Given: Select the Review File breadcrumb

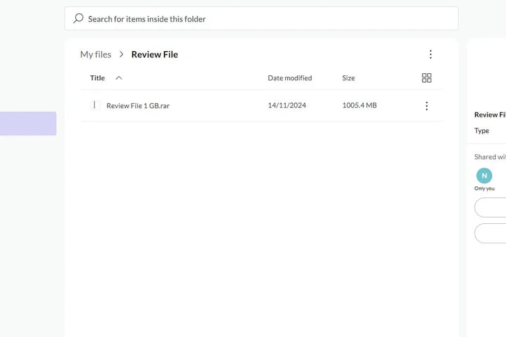Looking at the screenshot, I should (x=154, y=54).
